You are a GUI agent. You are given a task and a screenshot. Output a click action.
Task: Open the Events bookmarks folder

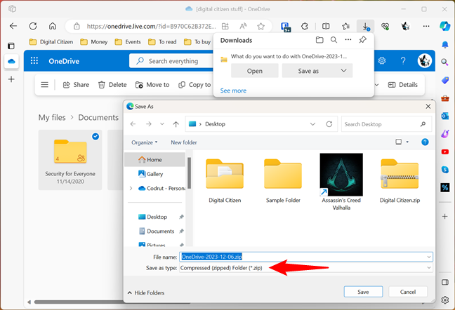[128, 42]
